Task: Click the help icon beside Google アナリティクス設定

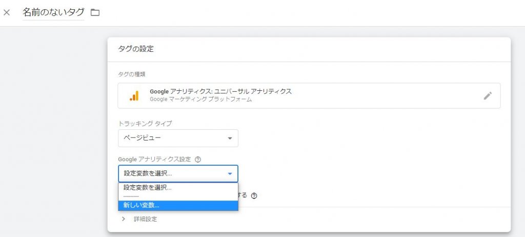Action: [x=197, y=160]
